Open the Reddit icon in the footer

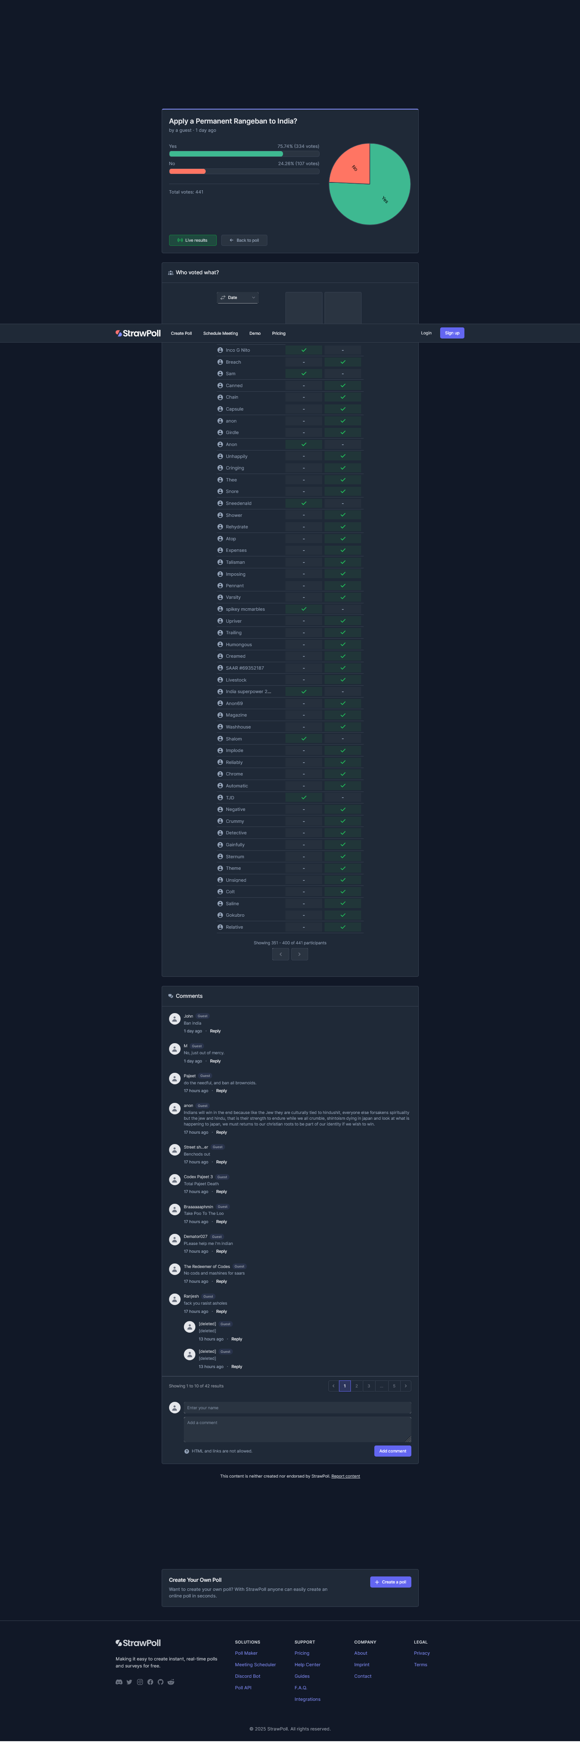click(171, 1682)
